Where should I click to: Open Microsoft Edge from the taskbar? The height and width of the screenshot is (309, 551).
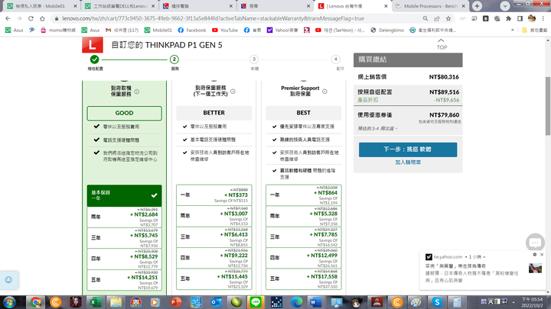pyautogui.click(x=296, y=302)
